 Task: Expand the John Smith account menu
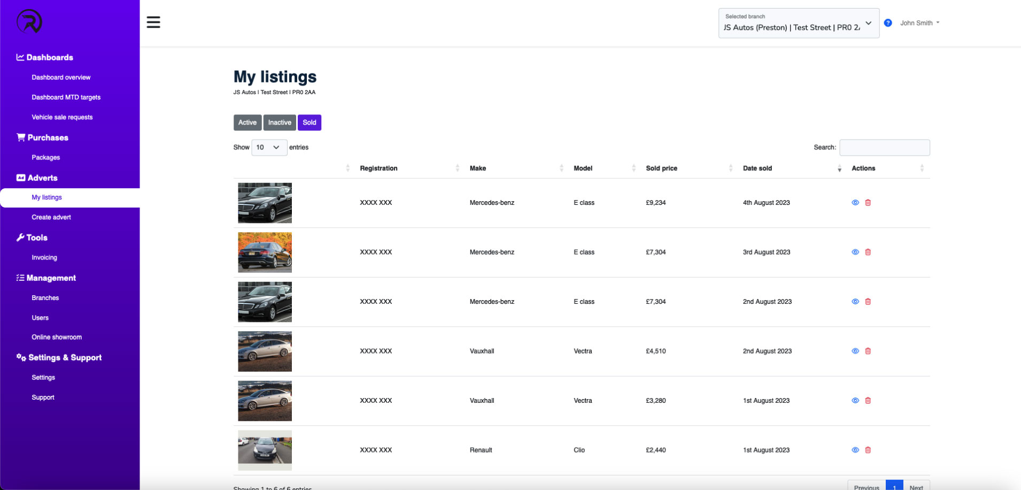(x=918, y=22)
